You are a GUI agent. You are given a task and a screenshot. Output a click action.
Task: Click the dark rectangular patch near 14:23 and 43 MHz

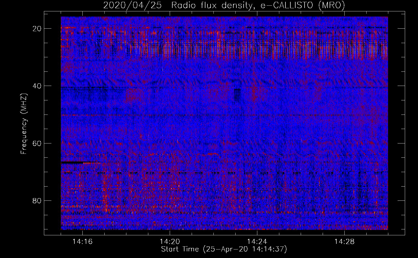237,95
